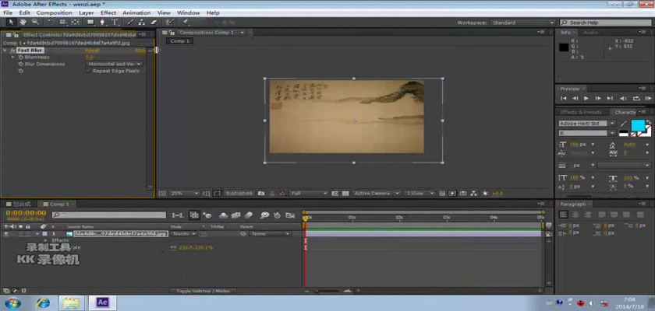The width and height of the screenshot is (655, 311).
Task: Open File Explorer from taskbar
Action: tap(72, 302)
